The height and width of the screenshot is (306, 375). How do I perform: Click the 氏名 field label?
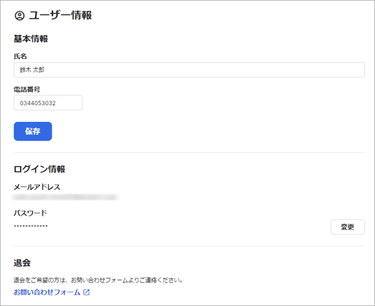point(20,57)
